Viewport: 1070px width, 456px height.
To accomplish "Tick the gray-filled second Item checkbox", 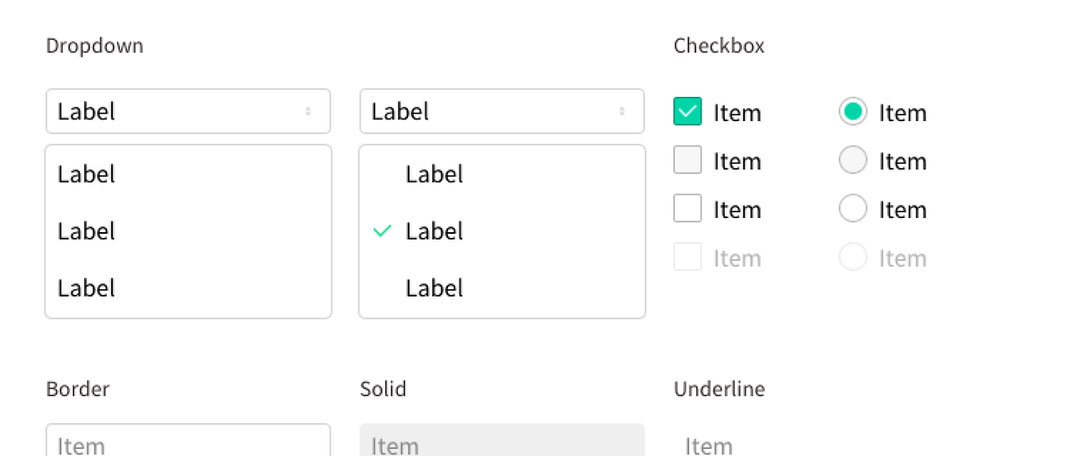I will pyautogui.click(x=687, y=160).
